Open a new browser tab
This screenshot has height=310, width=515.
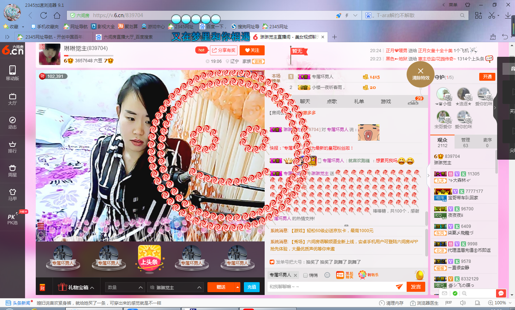(x=334, y=37)
